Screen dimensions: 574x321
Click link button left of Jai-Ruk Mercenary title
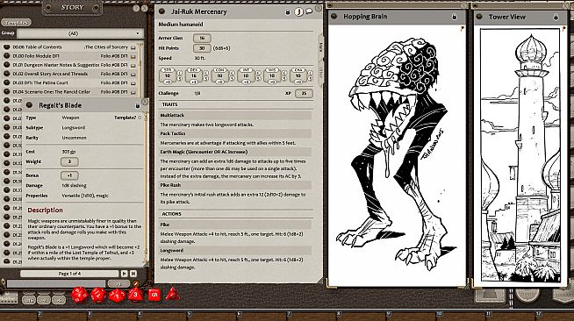pyautogui.click(x=162, y=11)
